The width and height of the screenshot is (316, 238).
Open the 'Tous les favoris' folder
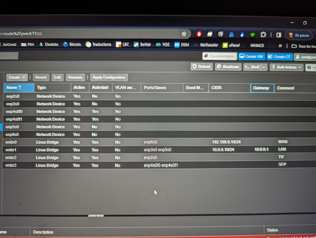(x=304, y=46)
